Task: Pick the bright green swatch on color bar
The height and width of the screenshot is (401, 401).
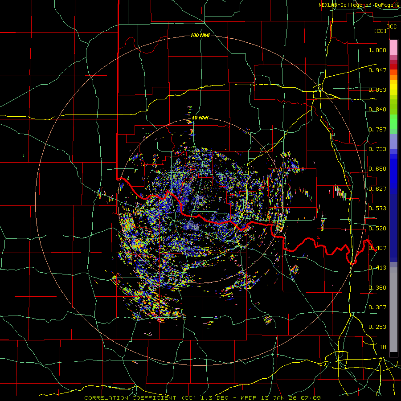Action: click(393, 122)
